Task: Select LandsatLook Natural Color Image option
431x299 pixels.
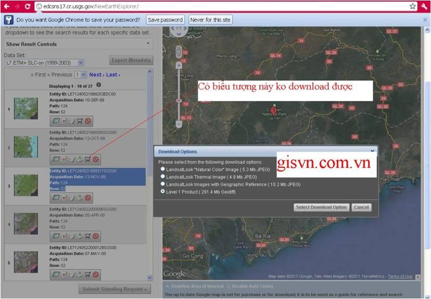Action: coord(163,169)
